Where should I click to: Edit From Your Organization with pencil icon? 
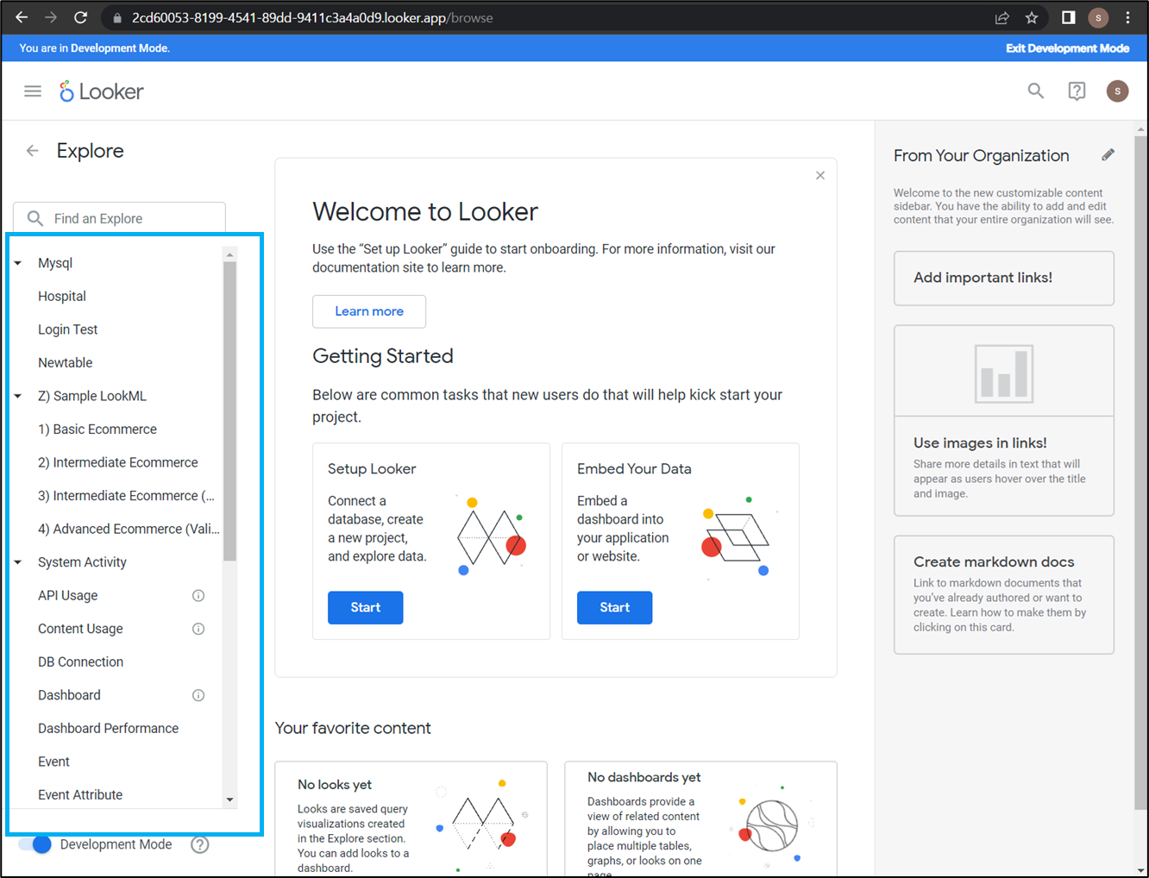point(1108,155)
